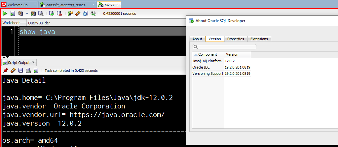This screenshot has width=338, height=147.
Task: Click the Rollback database icon
Action: tap(59, 14)
